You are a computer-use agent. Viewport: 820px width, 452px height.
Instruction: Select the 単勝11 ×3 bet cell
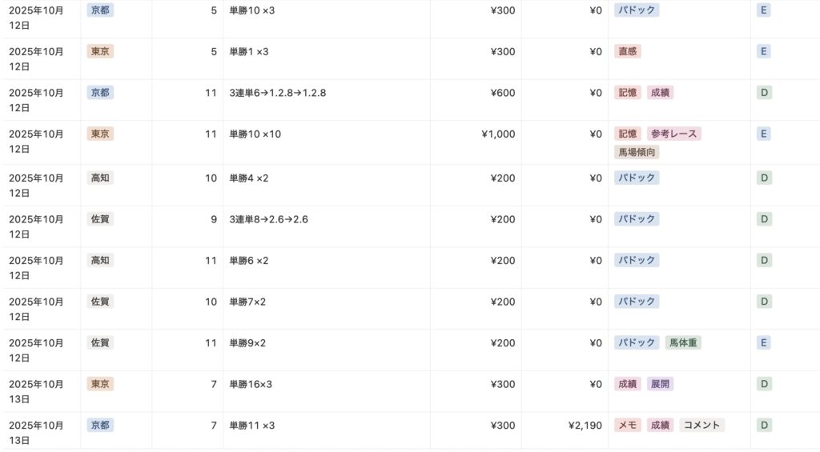[x=252, y=426]
